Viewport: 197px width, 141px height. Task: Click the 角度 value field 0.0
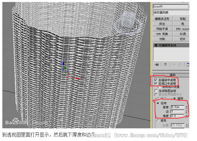click(178, 116)
